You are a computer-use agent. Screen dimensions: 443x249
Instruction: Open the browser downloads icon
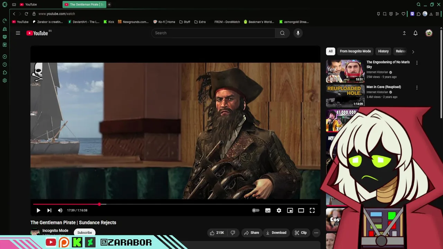pyautogui.click(x=431, y=14)
